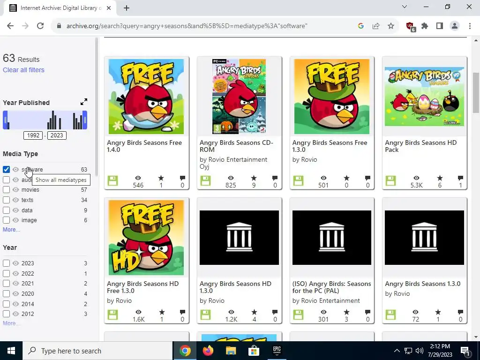Image resolution: width=480 pixels, height=360 pixels.
Task: Click floppy icon on Angry Birds Seasons HD Free 1.3.0
Action: [112, 315]
